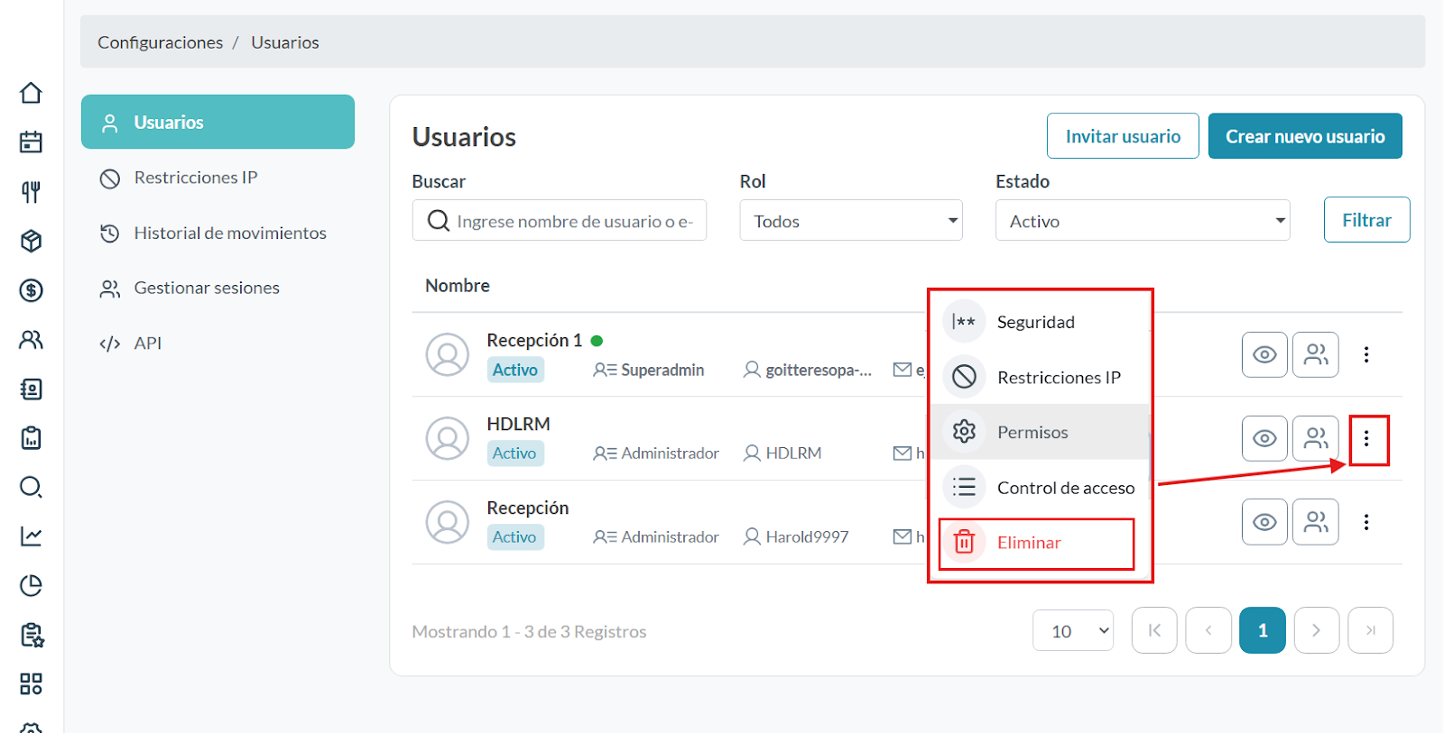The image size is (1444, 733).
Task: Open the calendar icon in sidebar
Action: coord(32,142)
